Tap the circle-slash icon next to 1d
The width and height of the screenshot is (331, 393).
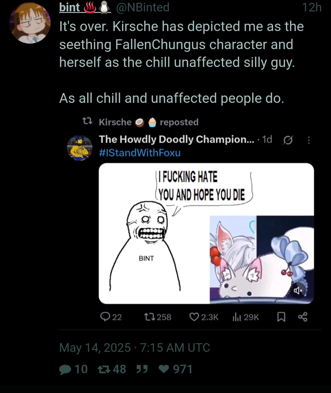pyautogui.click(x=288, y=140)
